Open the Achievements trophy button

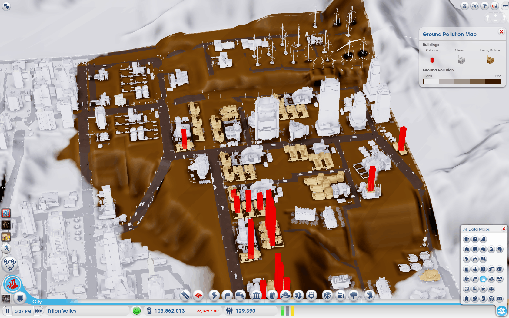pyautogui.click(x=485, y=6)
